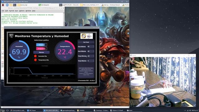Open the Run menu in IDLE
Image resolution: width=199 pixels, height=112 pixels.
click(x=16, y=11)
